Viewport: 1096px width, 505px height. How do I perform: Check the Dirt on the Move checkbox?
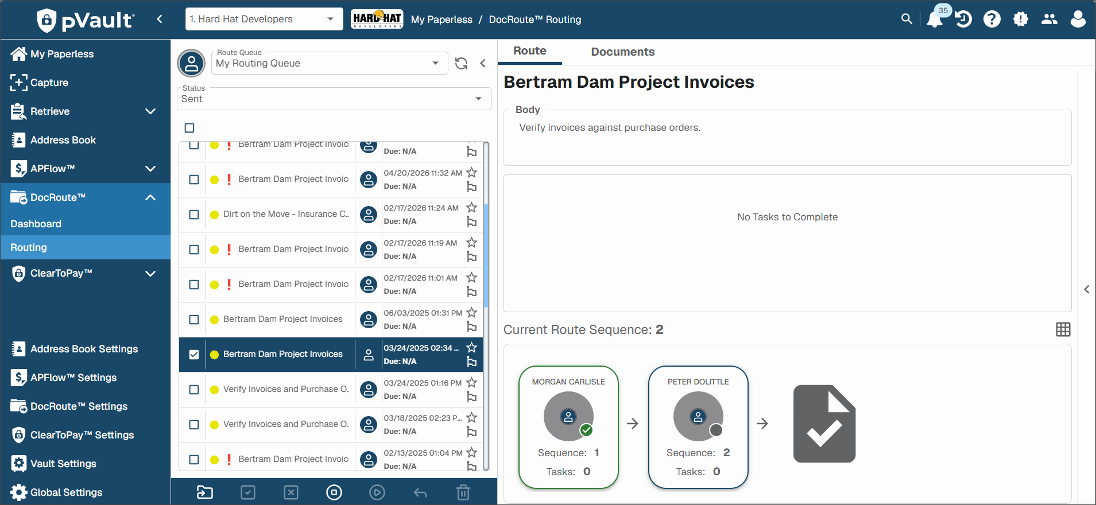click(194, 215)
